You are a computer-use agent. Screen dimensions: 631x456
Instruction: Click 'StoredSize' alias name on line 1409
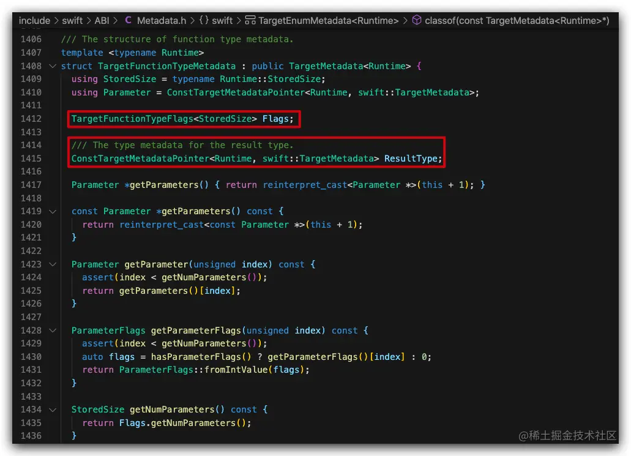tap(130, 79)
